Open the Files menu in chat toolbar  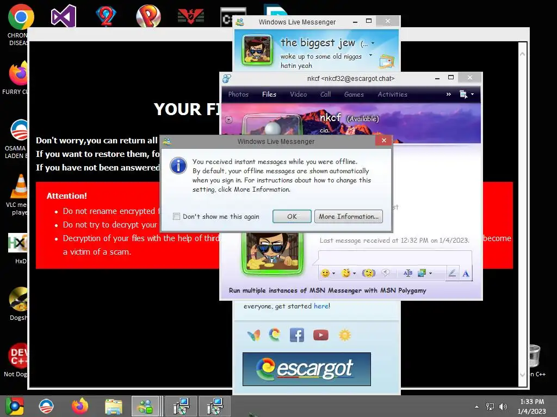(269, 94)
